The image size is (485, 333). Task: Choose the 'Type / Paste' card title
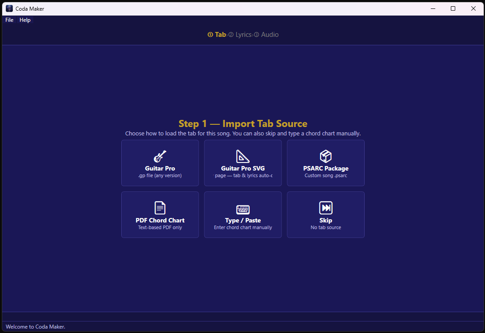pos(243,221)
